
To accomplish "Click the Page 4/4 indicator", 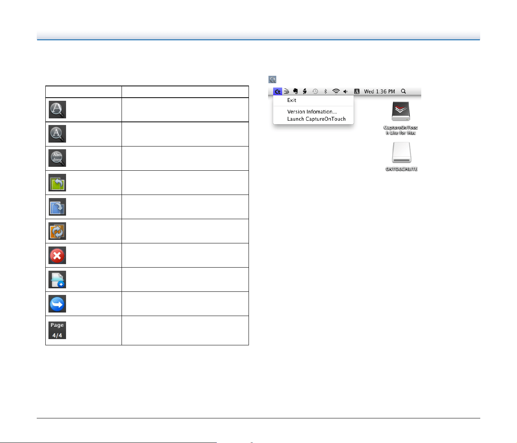I will click(x=57, y=330).
